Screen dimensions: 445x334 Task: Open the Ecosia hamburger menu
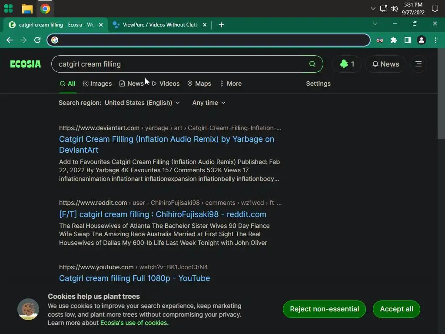pos(418,64)
